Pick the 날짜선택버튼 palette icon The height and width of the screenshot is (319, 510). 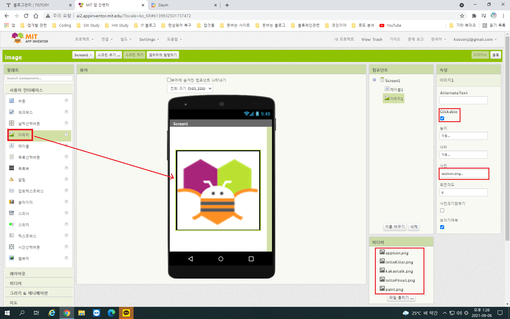tap(12, 123)
